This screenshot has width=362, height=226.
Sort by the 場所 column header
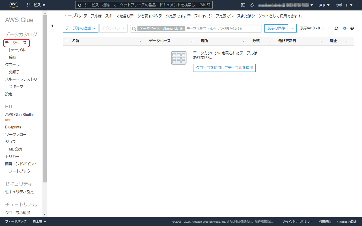[204, 41]
